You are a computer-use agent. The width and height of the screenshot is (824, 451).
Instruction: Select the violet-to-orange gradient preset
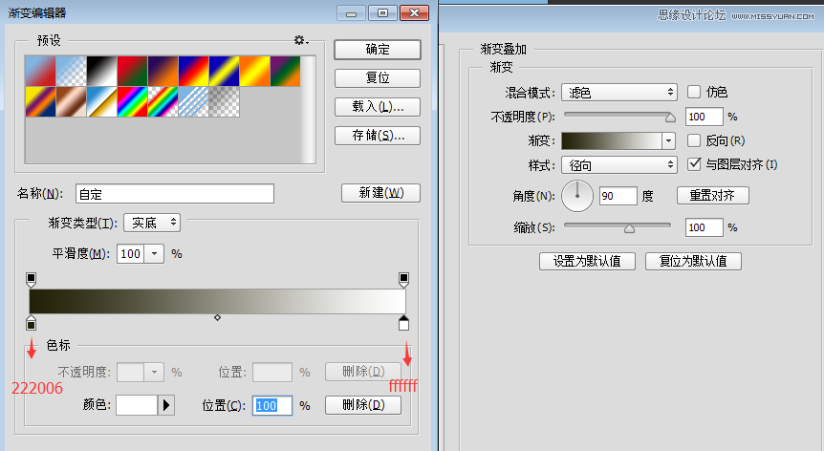coord(163,72)
